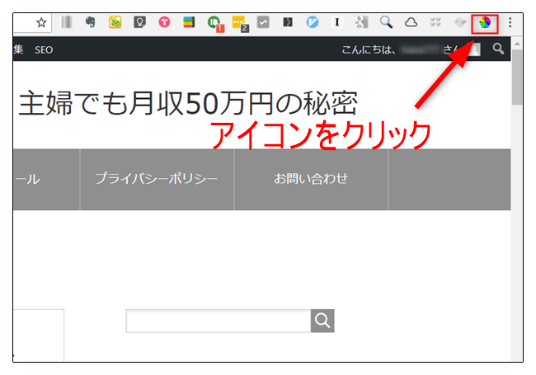Open the Chrome three-dot menu
The height and width of the screenshot is (375, 536).
pos(510,22)
